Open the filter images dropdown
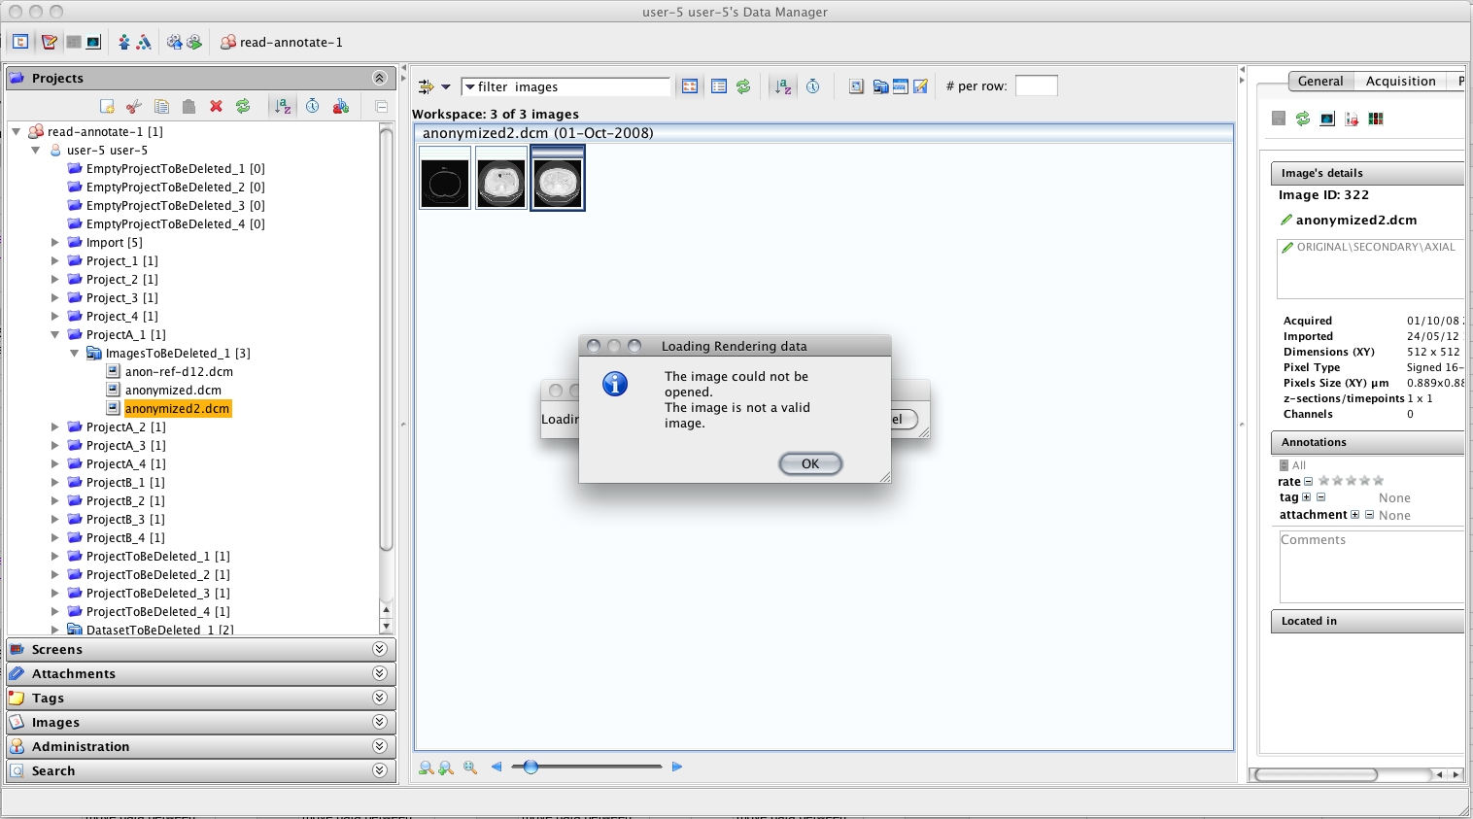Screen dimensions: 1473x819 point(470,86)
